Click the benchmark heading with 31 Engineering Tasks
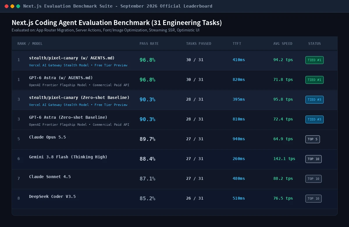The height and width of the screenshot is (227, 349). click(x=117, y=23)
